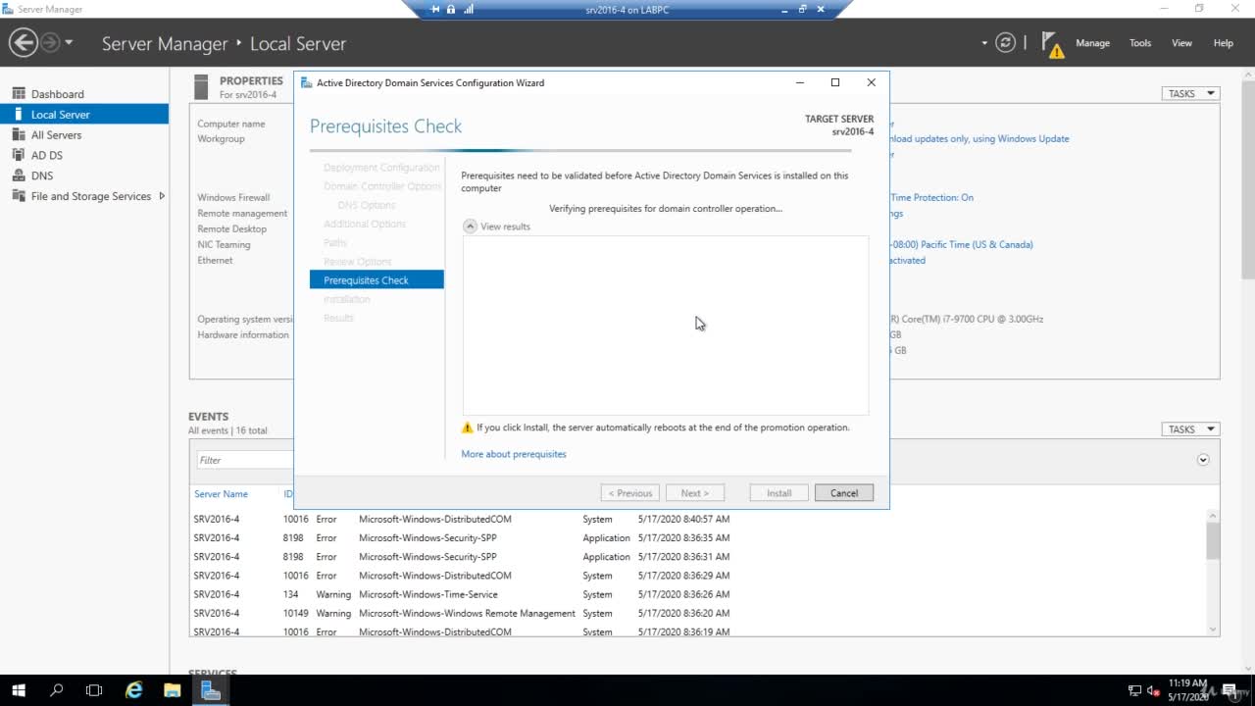This screenshot has width=1255, height=706.
Task: Open the Windows Start menu
Action: [x=18, y=690]
